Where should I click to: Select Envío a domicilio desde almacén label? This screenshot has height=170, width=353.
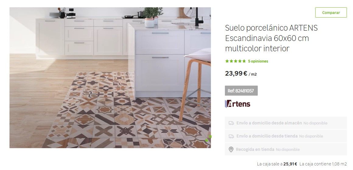click(269, 123)
